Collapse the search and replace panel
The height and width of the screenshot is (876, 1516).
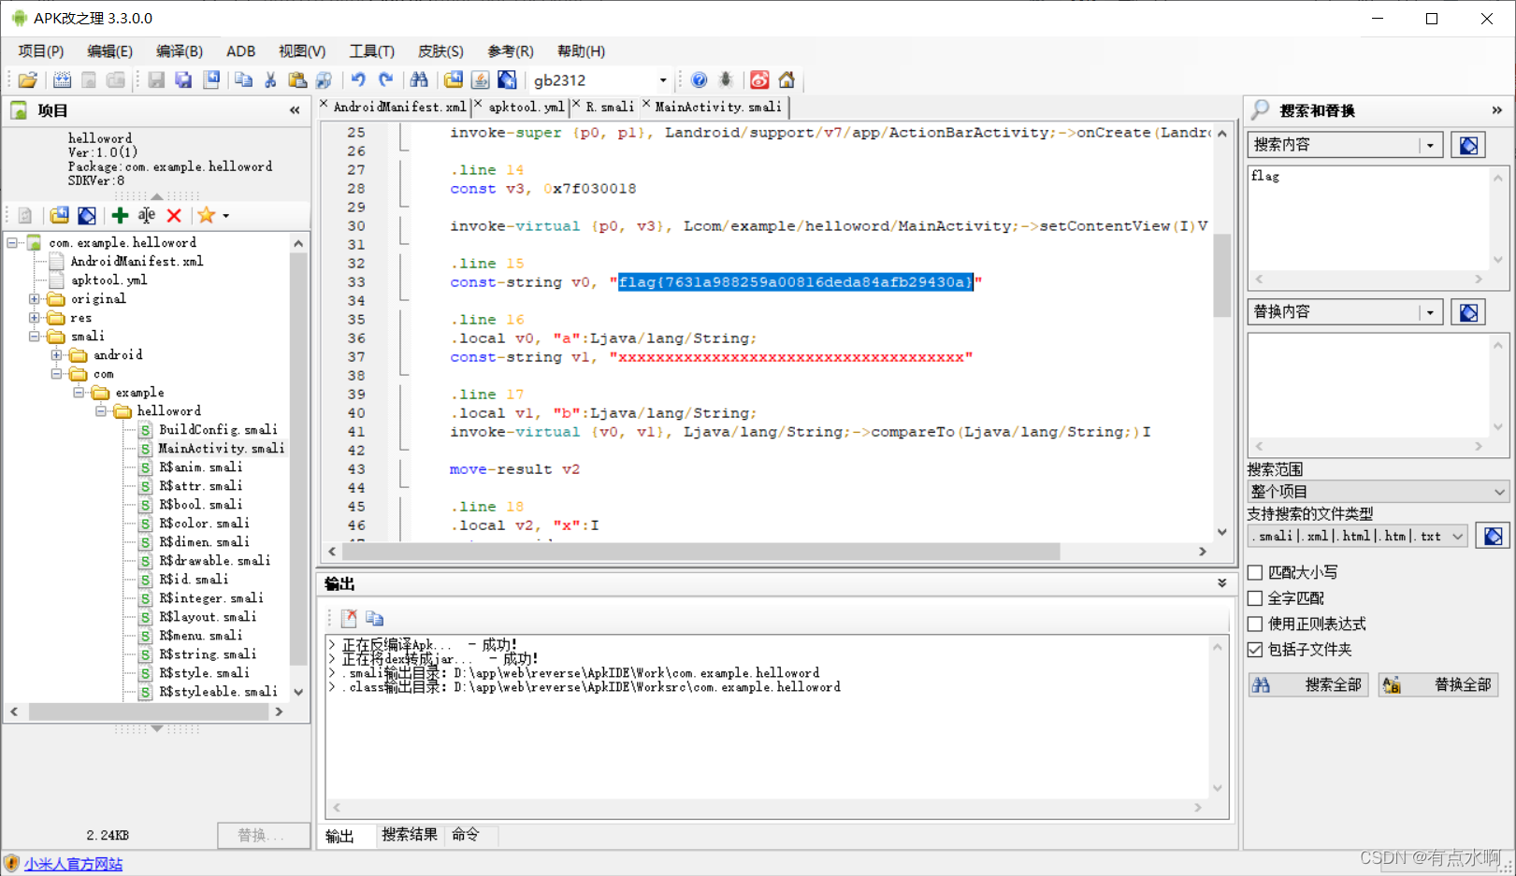click(x=1497, y=110)
